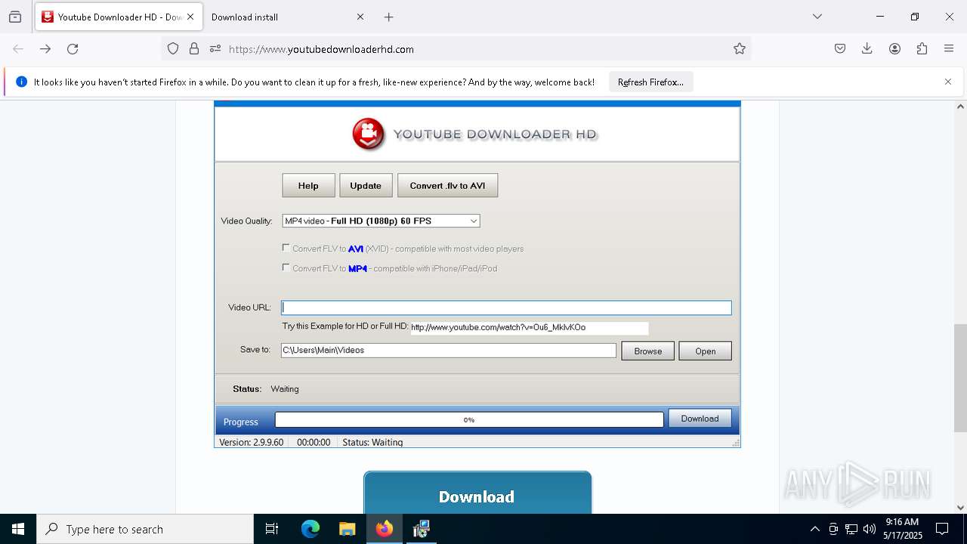The height and width of the screenshot is (544, 967).
Task: Click the Save to path field
Action: (x=448, y=350)
